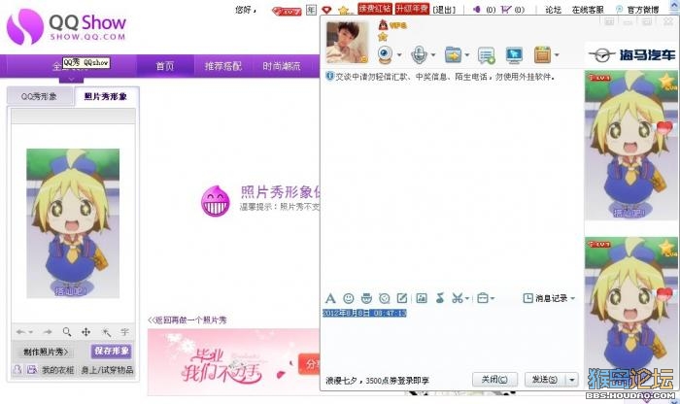680x404 pixels.
Task: Open the 我的衣柜 tab
Action: (x=57, y=370)
